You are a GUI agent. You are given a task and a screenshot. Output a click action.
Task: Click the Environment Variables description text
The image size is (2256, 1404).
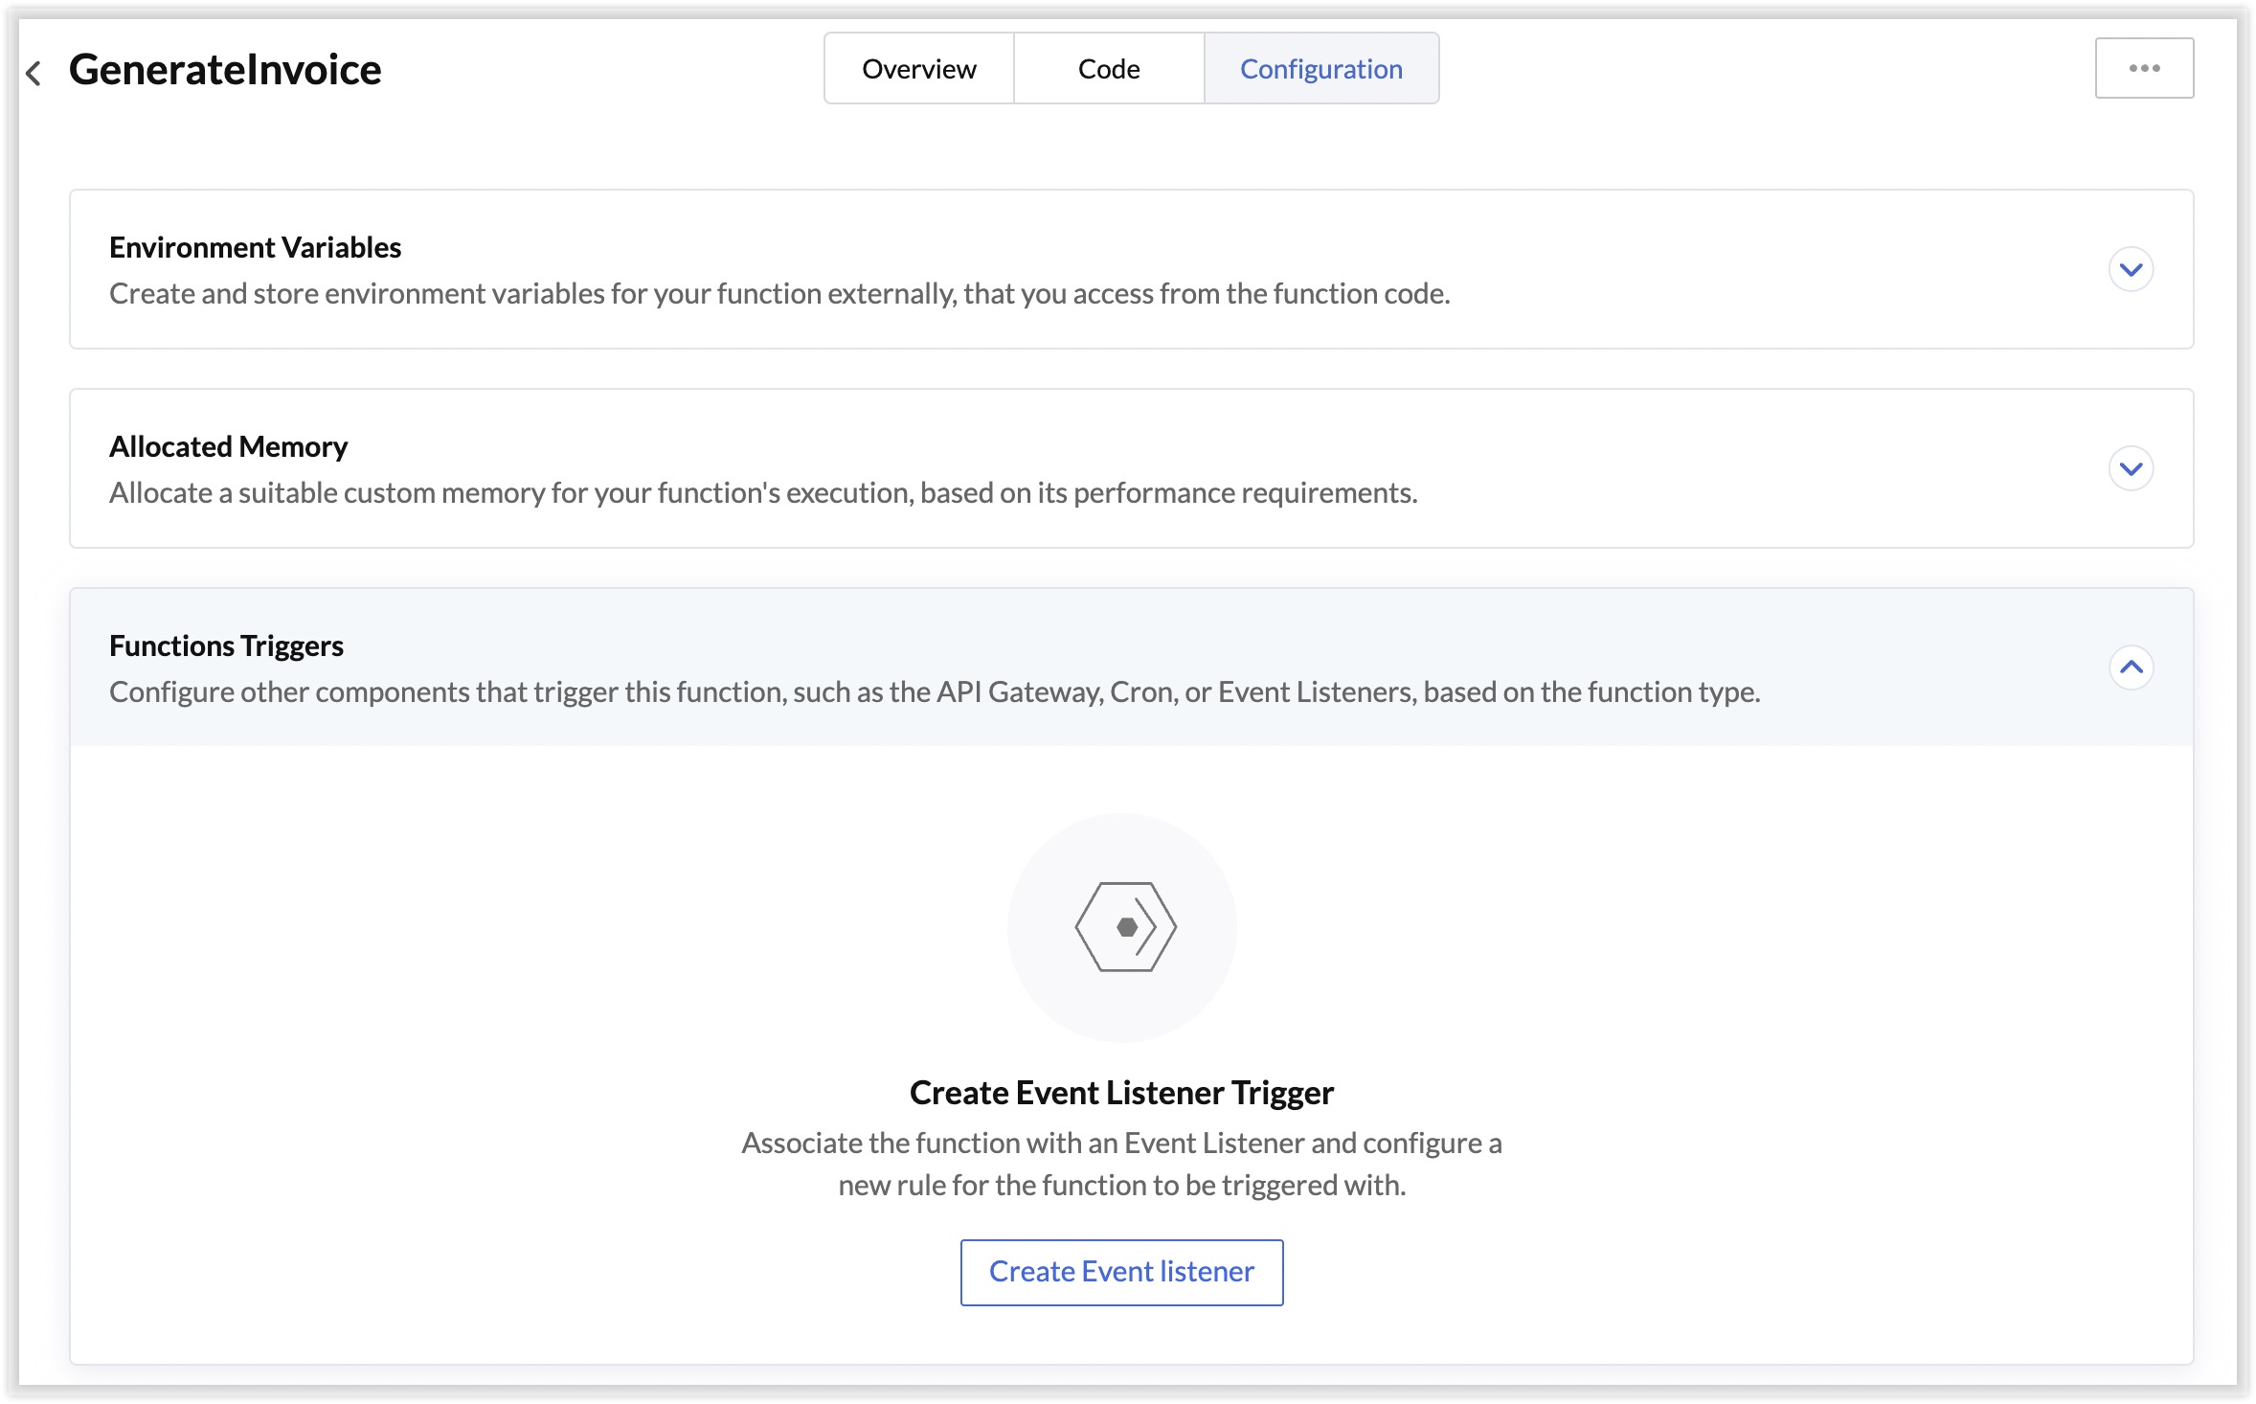click(x=779, y=293)
